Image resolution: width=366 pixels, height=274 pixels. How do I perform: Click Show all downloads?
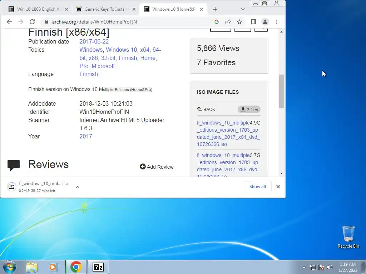click(x=257, y=187)
